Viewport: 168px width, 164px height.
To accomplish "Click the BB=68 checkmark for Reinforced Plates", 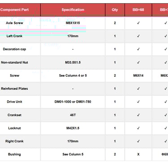I will (138, 89).
